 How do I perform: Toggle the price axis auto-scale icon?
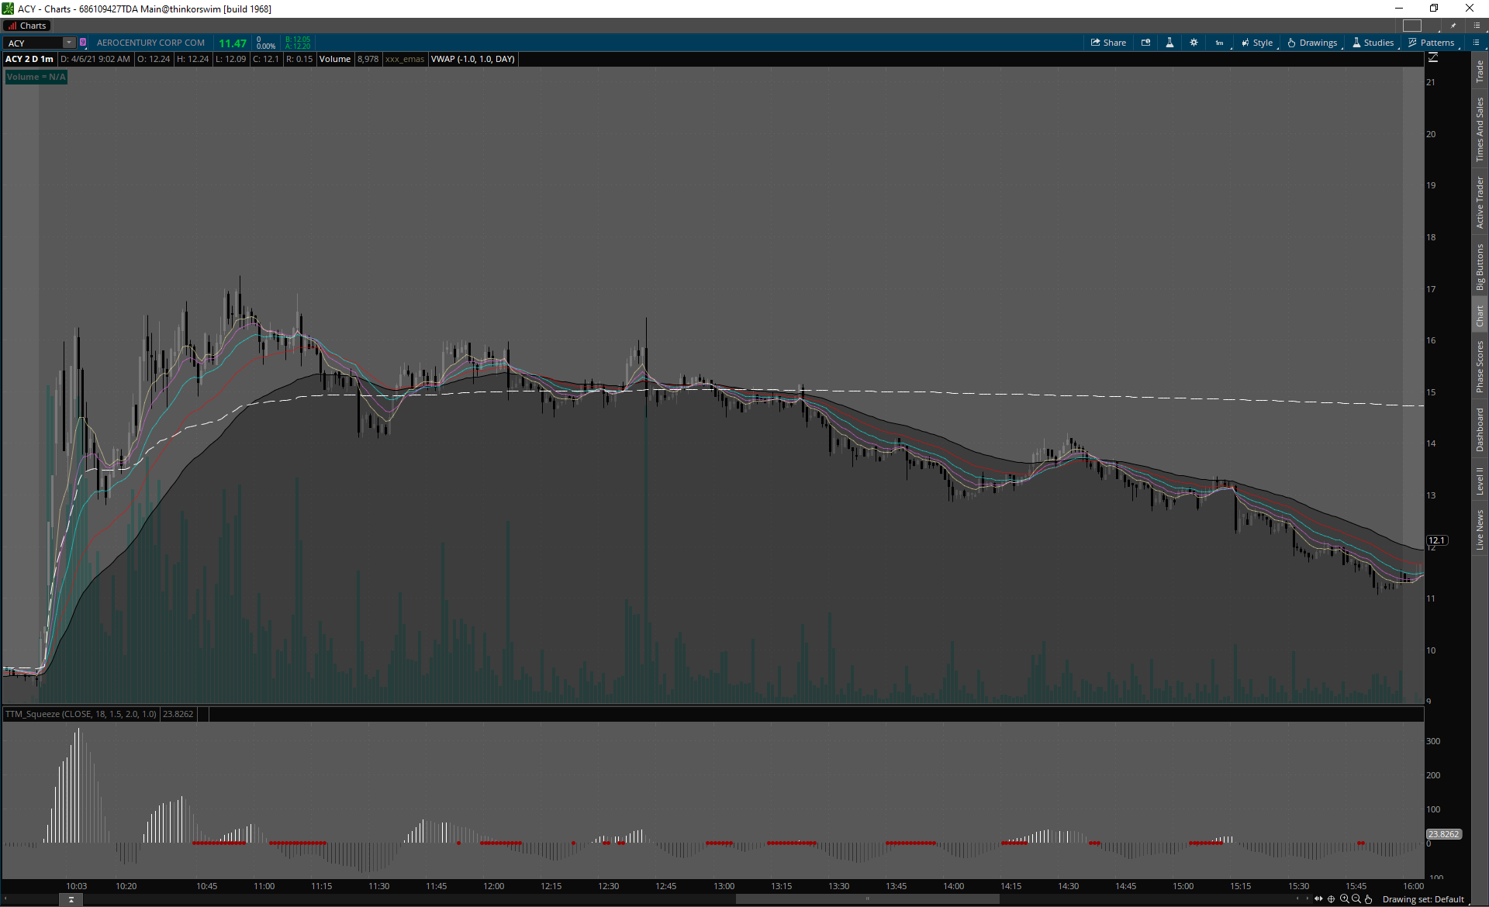[1432, 58]
